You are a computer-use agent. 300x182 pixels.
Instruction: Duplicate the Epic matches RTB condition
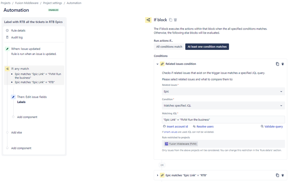tap(277, 175)
